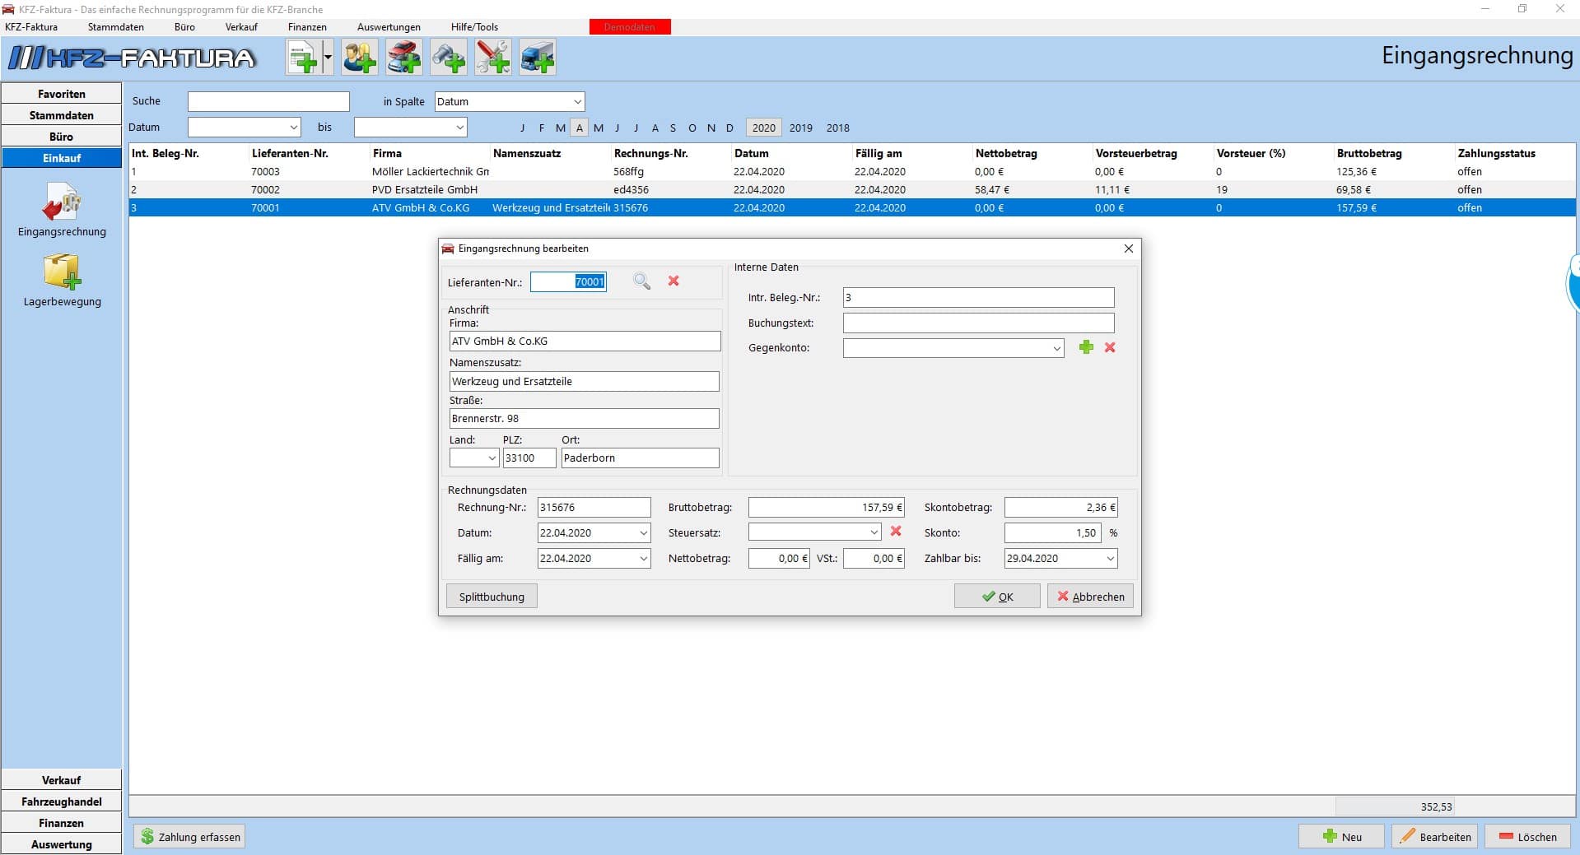
Task: Add a new customer via toolbar icon
Action: [360, 58]
